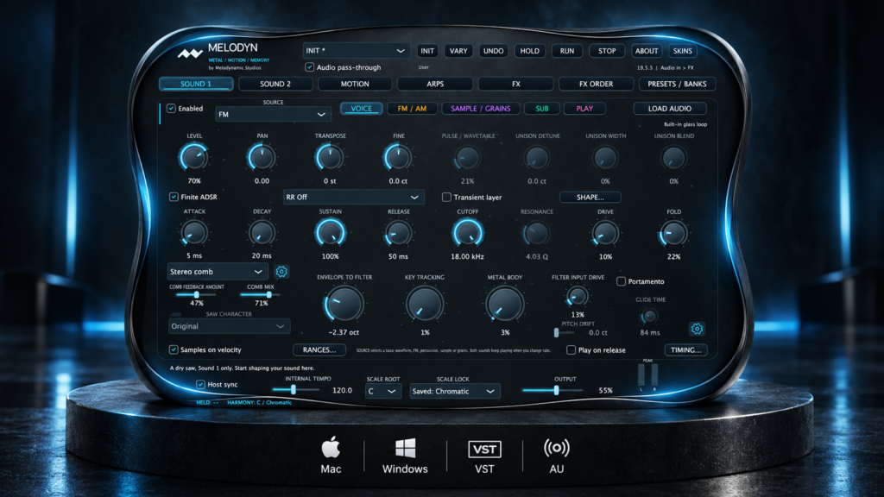Toggle Audio pass-through checkbox
Image resolution: width=884 pixels, height=497 pixels.
pos(310,67)
